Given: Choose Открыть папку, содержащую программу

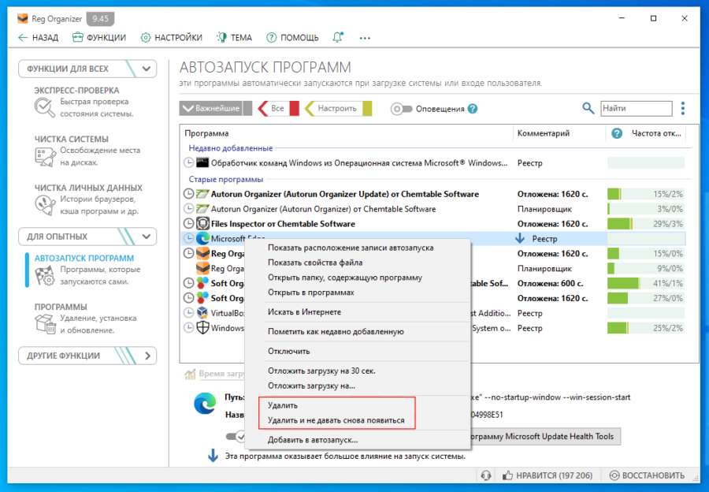Looking at the screenshot, I should [x=345, y=278].
